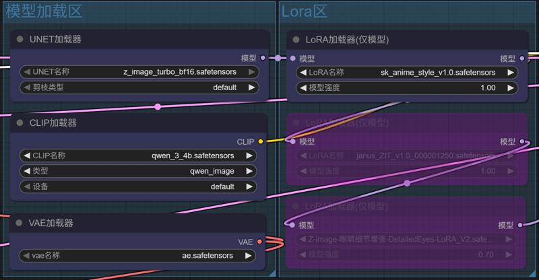The width and height of the screenshot is (539, 280).
Task: Click next arrow on 设备 field
Action: 249,186
